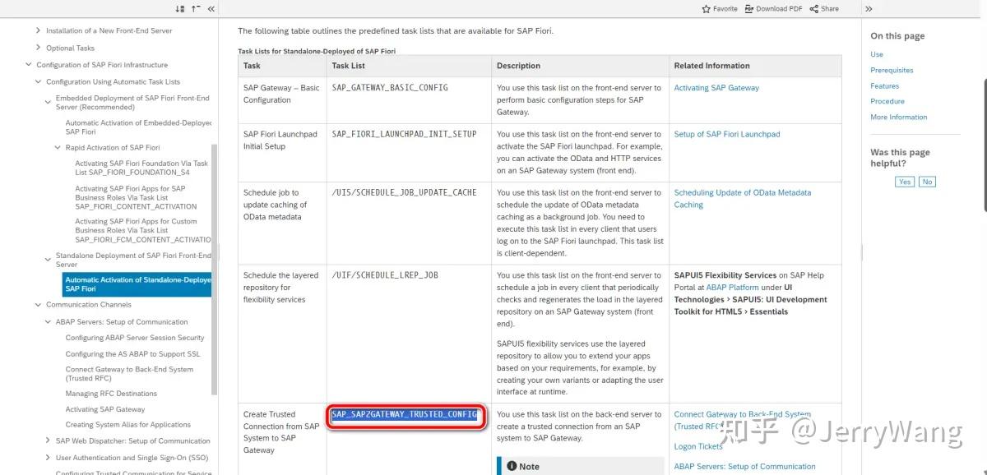Answer Yes to page helpful
Image resolution: width=987 pixels, height=475 pixels.
(905, 182)
